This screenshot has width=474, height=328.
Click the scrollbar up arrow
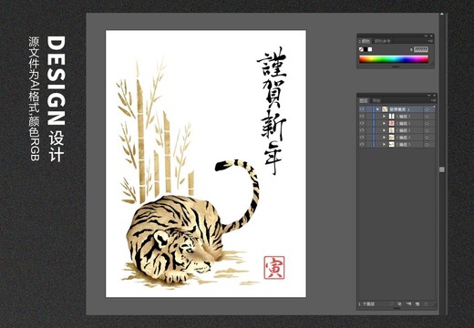(x=442, y=14)
